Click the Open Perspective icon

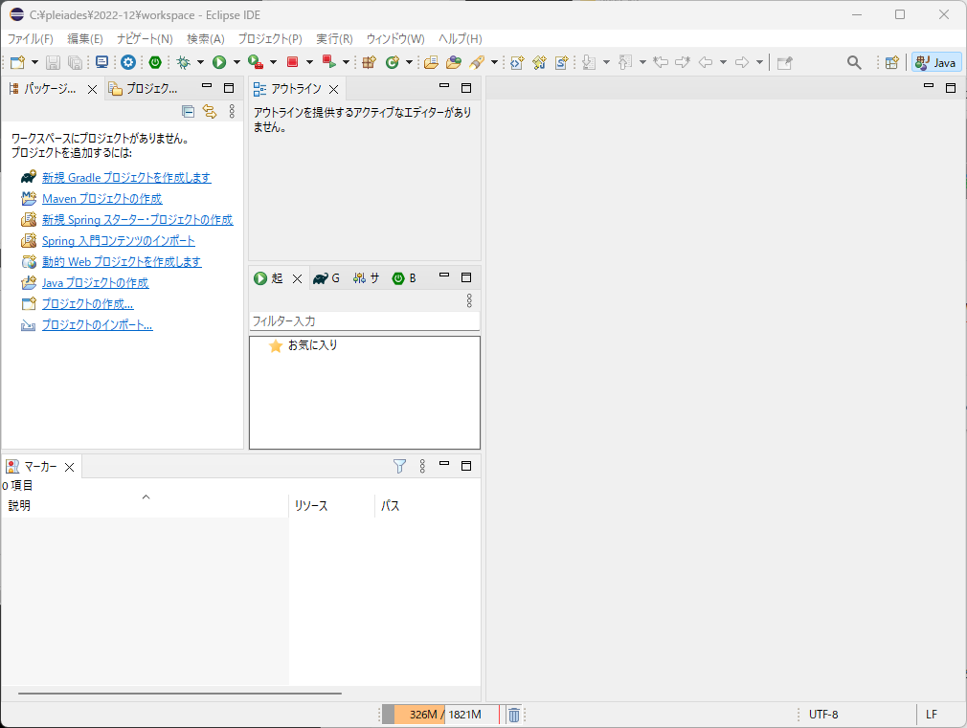tap(891, 62)
